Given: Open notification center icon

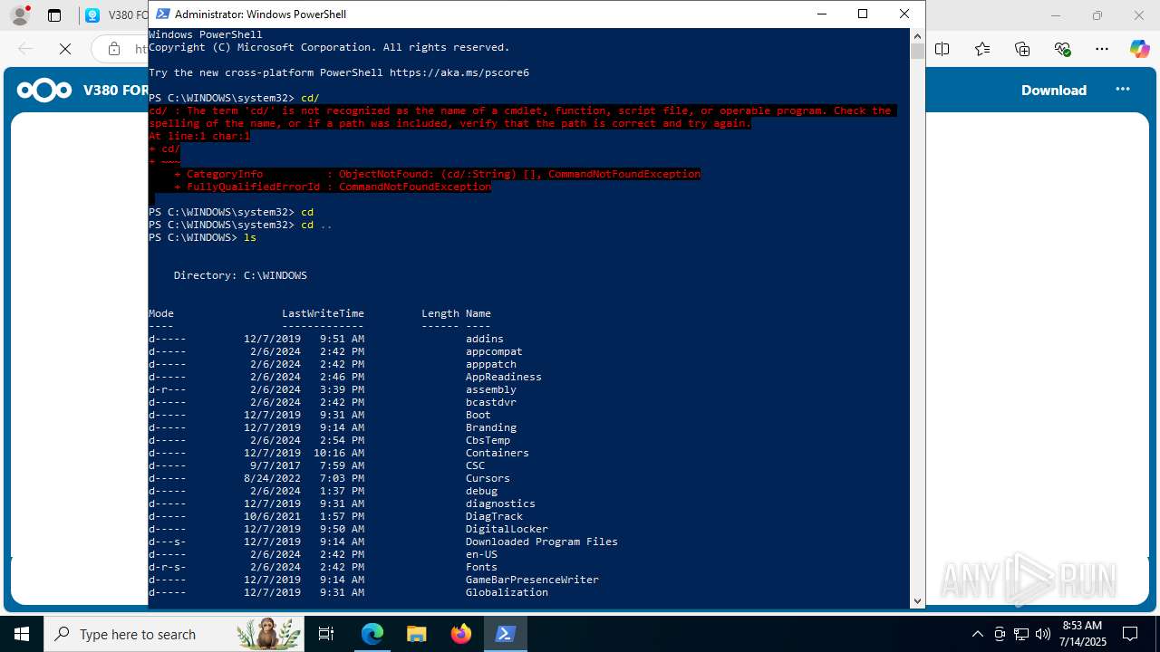Looking at the screenshot, I should (1130, 634).
